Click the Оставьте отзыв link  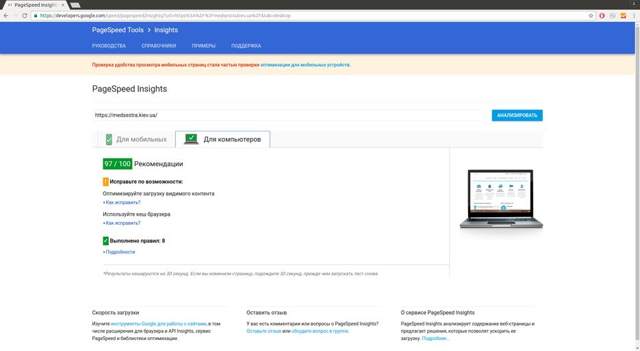tap(264, 331)
